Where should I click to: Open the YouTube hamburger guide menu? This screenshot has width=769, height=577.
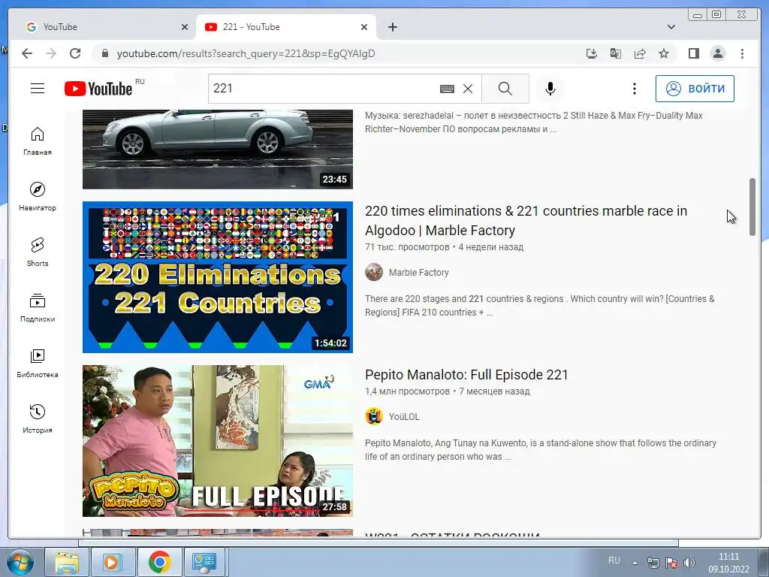click(38, 89)
